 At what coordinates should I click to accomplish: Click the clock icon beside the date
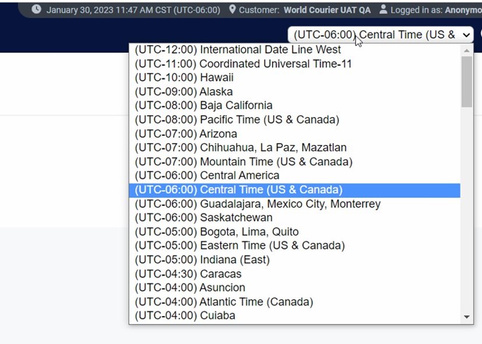tap(37, 10)
